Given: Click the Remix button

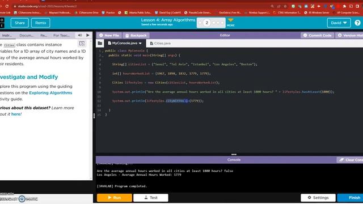Looking at the screenshot, I should (40, 23).
